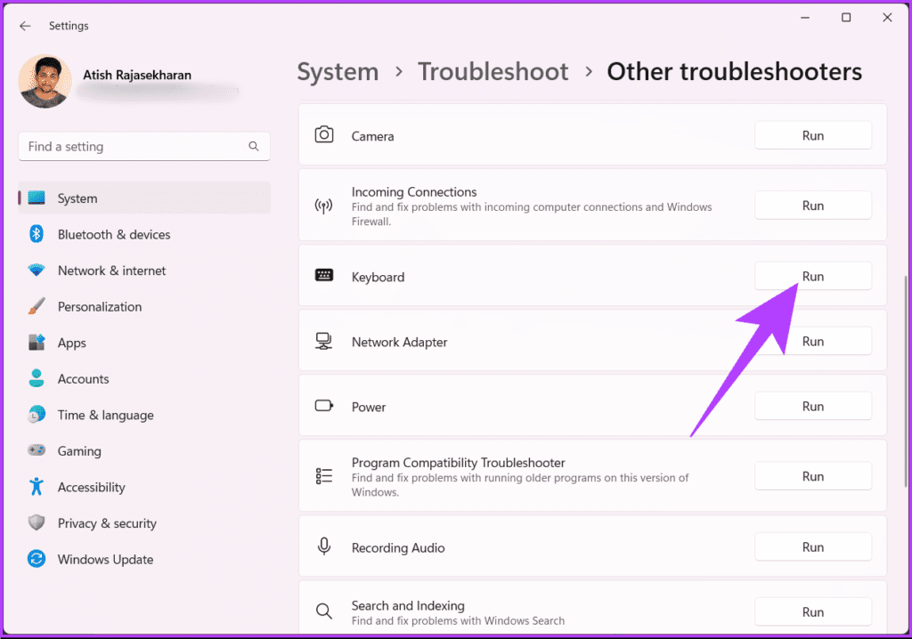This screenshot has width=912, height=639.
Task: Click the back arrow in Settings
Action: point(25,26)
